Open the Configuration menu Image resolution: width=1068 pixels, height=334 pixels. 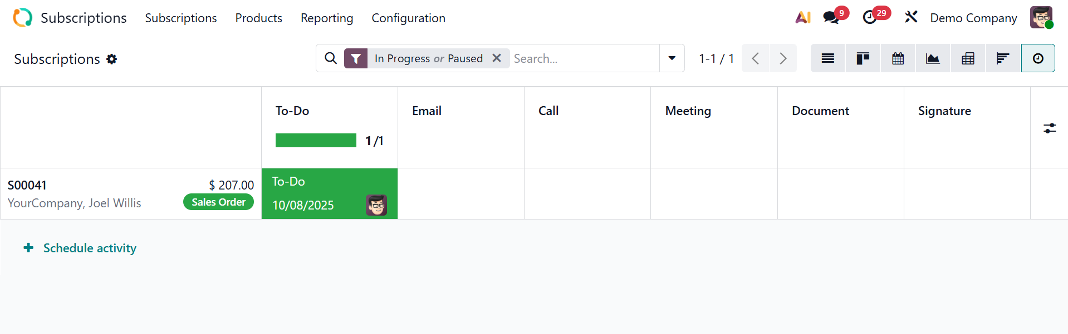pyautogui.click(x=408, y=18)
